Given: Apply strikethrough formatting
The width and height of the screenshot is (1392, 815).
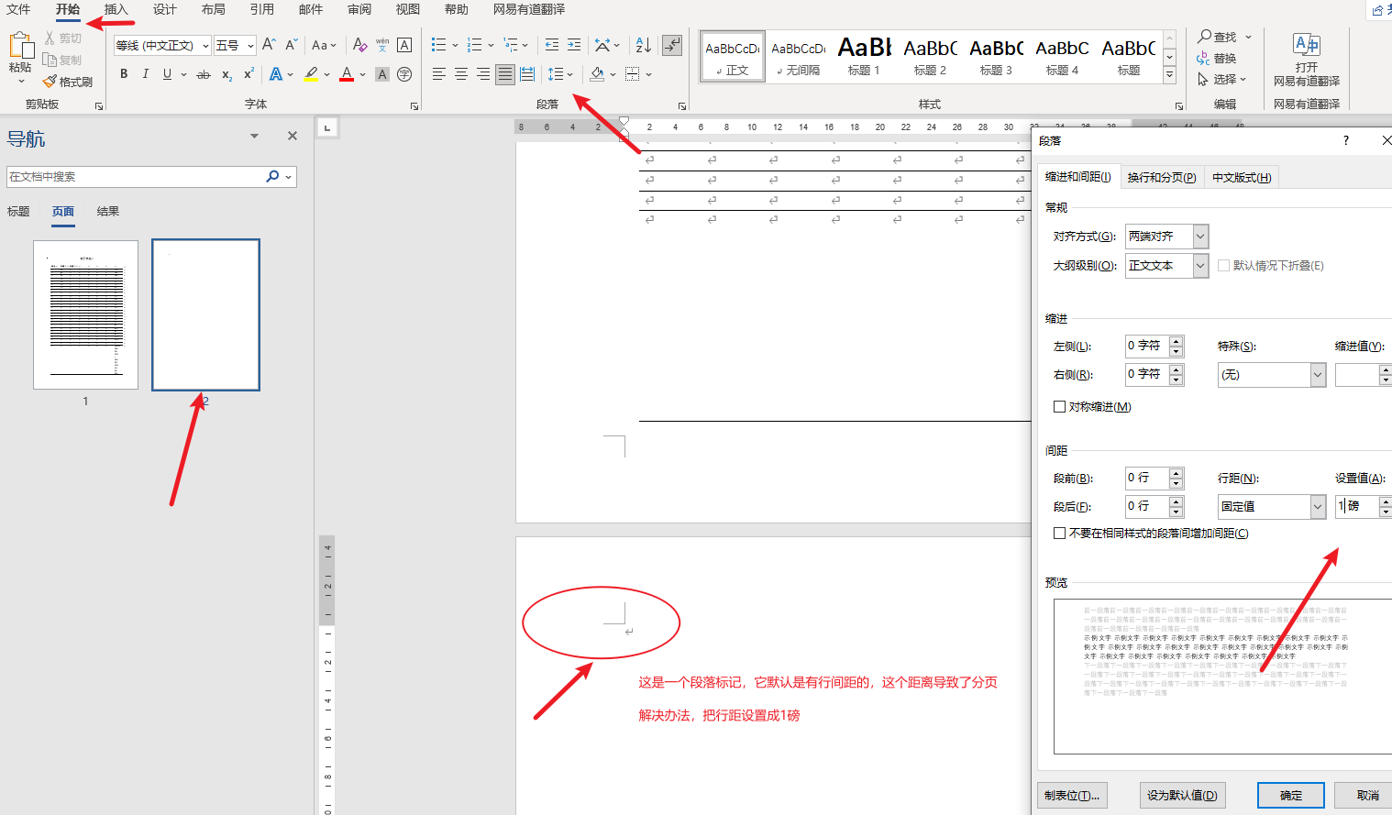Looking at the screenshot, I should click(204, 74).
